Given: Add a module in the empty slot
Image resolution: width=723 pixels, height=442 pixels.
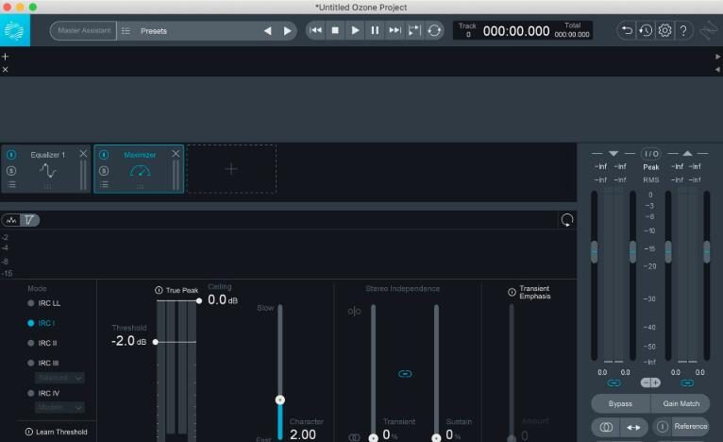Looking at the screenshot, I should (x=231, y=169).
